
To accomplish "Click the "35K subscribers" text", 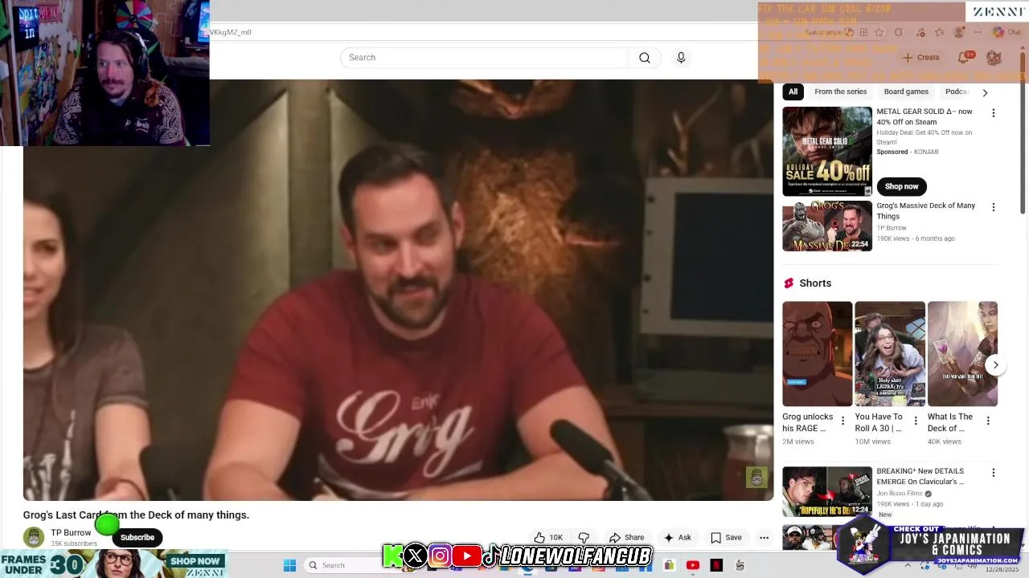I will click(74, 543).
